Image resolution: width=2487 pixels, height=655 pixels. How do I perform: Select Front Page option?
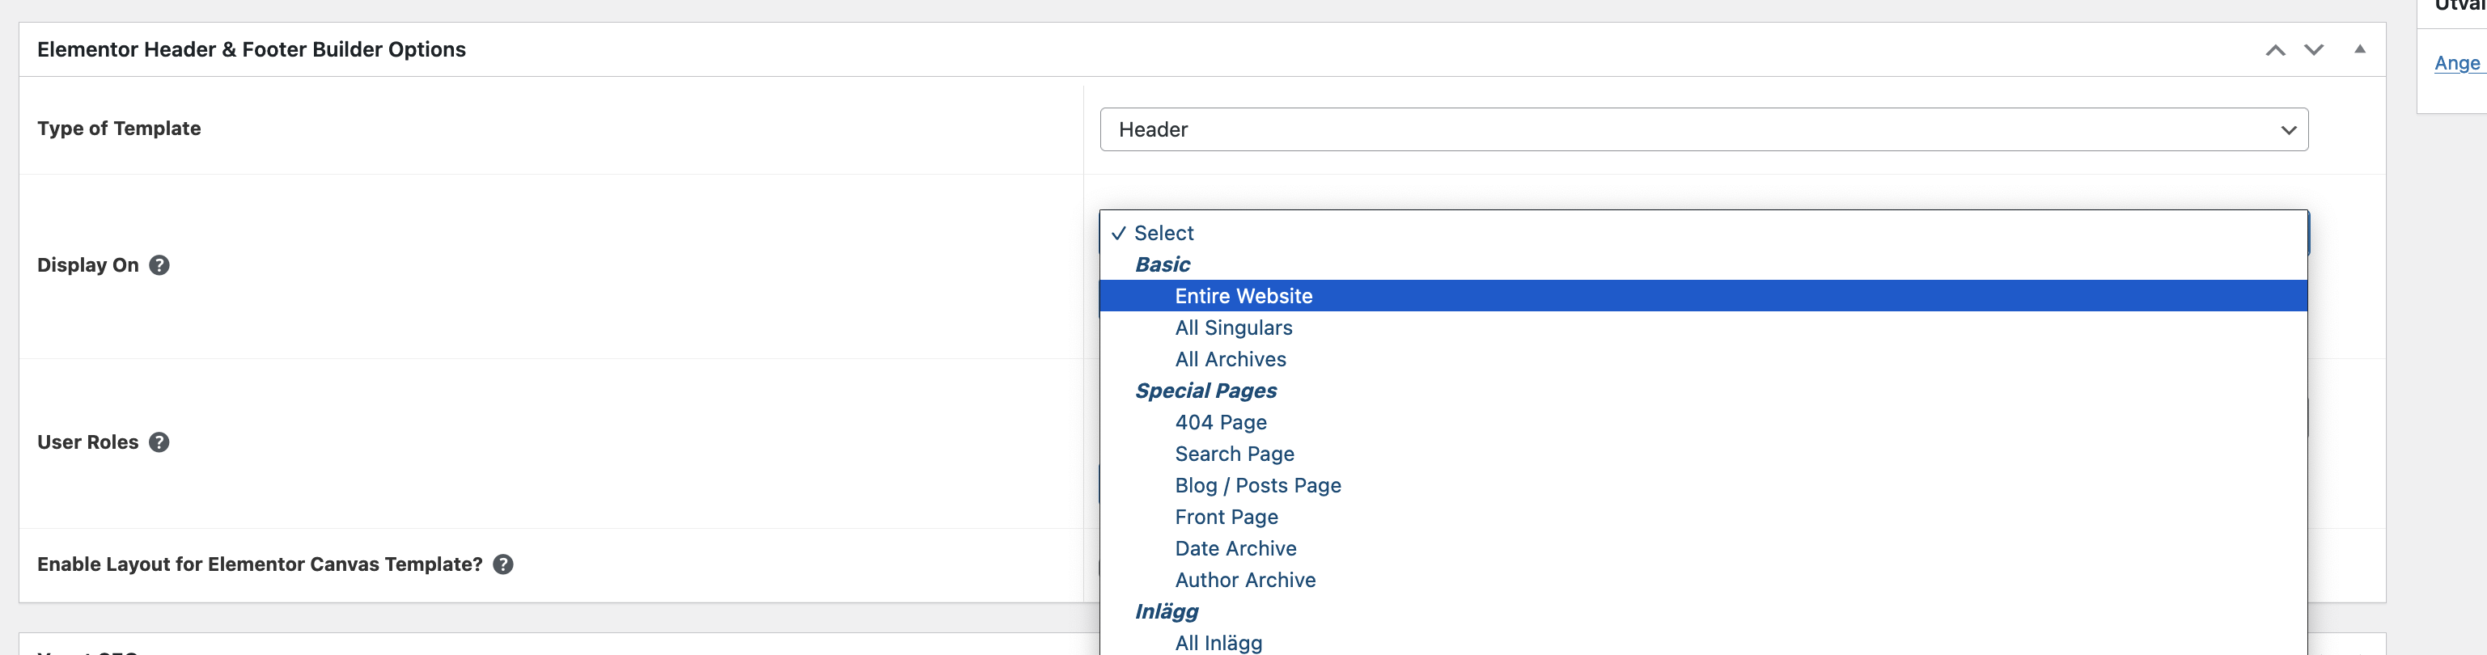point(1227,517)
